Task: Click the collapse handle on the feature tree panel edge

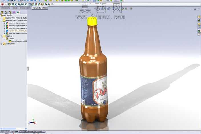Action: point(28,69)
